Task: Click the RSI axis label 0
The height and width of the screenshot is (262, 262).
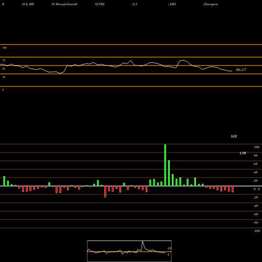Action: 3,90
